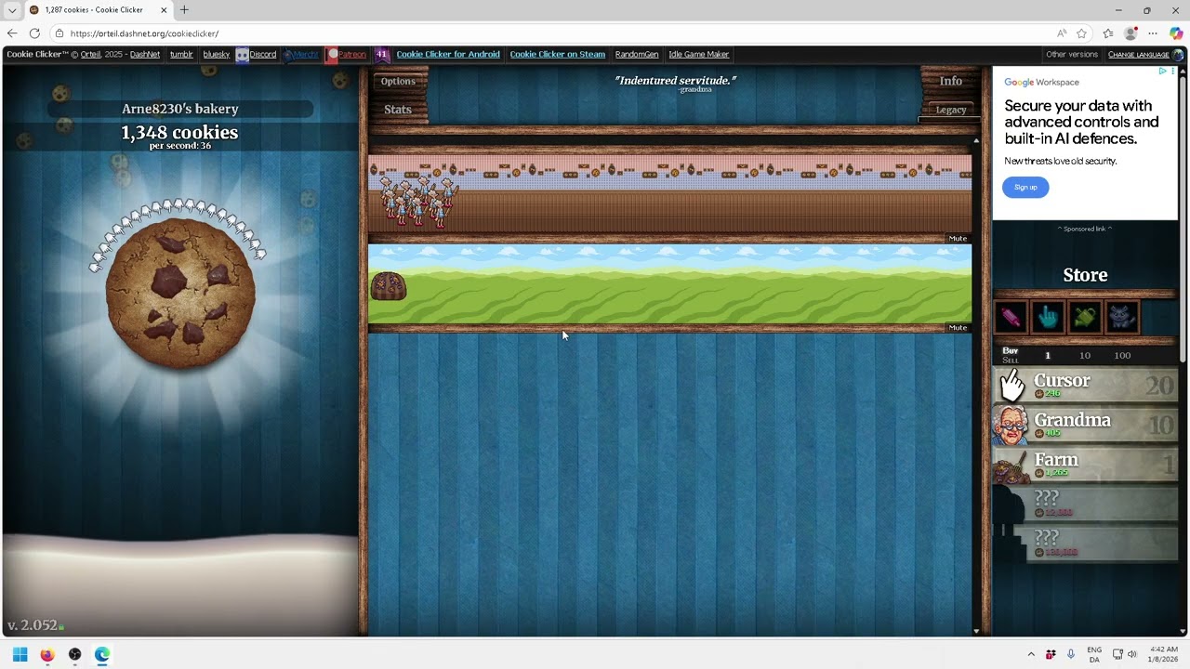Click the middle section scrollbar down arrow
The height and width of the screenshot is (669, 1190).
point(975,631)
